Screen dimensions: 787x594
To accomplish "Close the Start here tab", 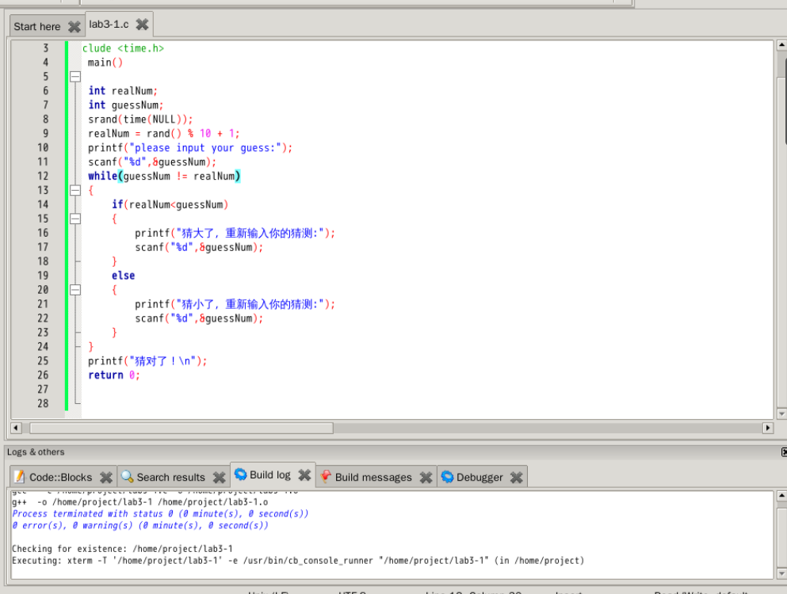I will click(74, 26).
